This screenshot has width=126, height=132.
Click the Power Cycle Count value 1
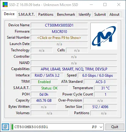(106, 95)
